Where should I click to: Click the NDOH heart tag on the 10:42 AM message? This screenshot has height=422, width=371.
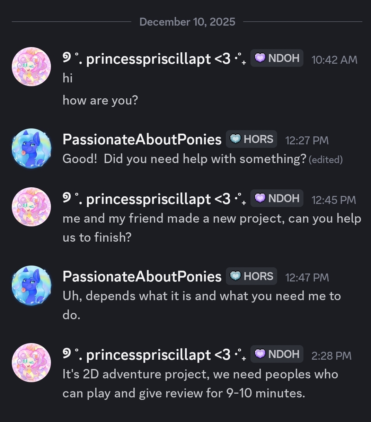point(277,58)
